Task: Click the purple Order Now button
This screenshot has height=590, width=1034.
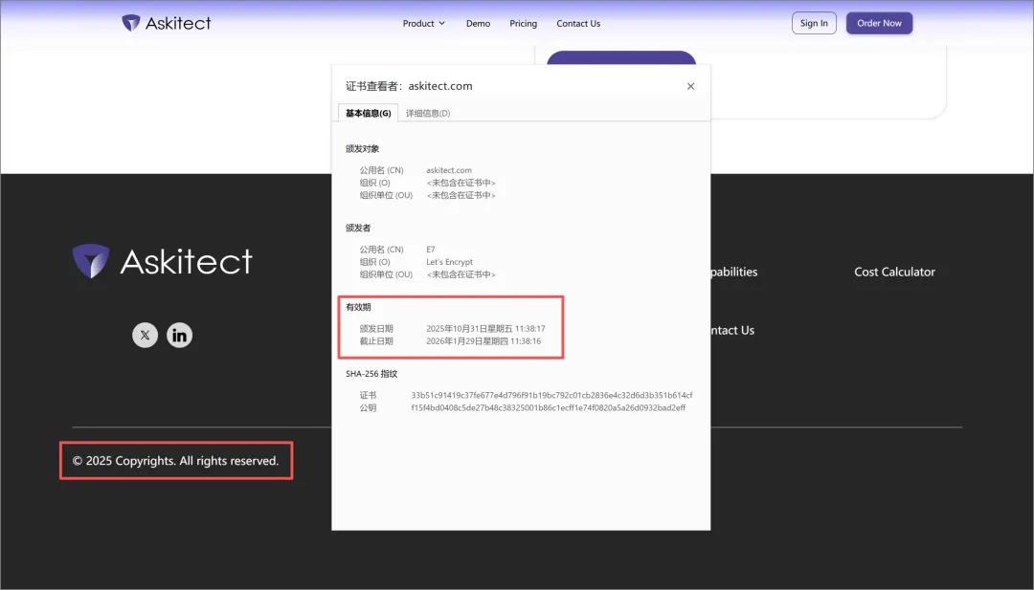Action: tap(879, 23)
